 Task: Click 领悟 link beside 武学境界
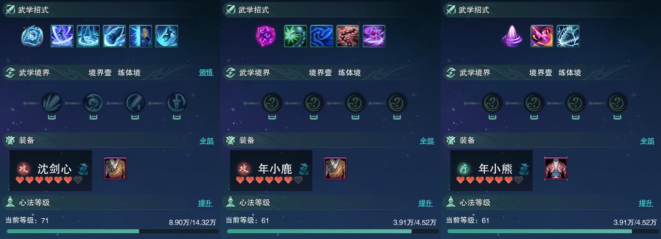[x=206, y=73]
